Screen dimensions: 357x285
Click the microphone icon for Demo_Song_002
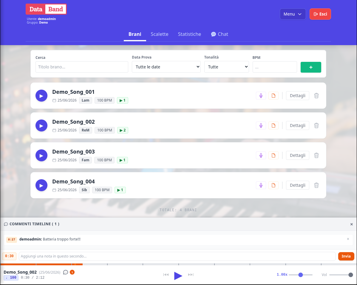[261, 126]
